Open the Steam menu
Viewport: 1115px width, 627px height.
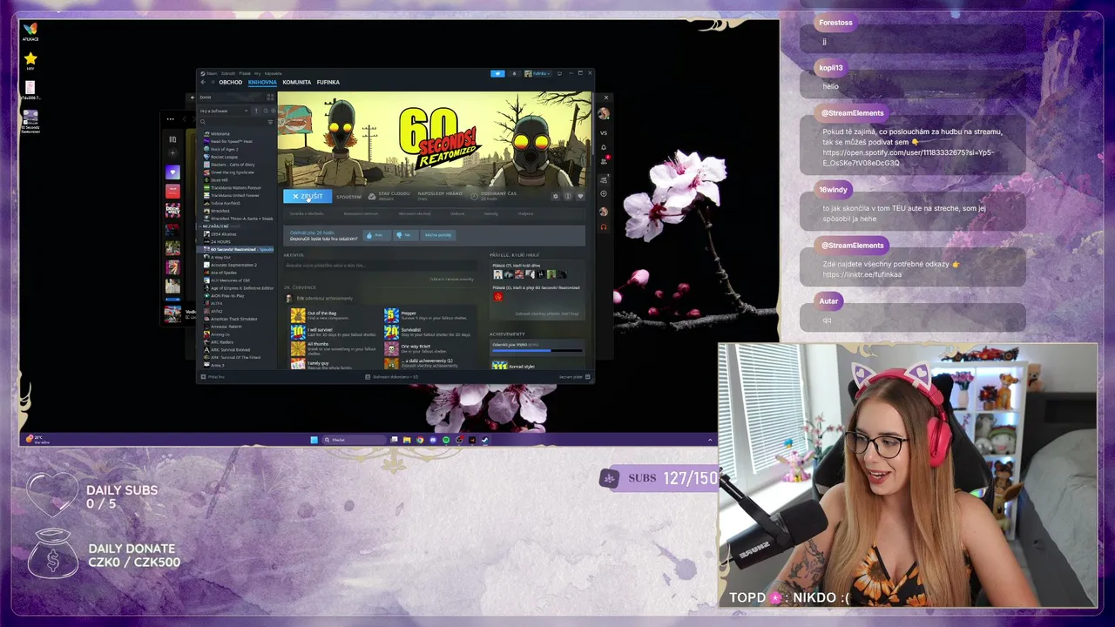[210, 73]
